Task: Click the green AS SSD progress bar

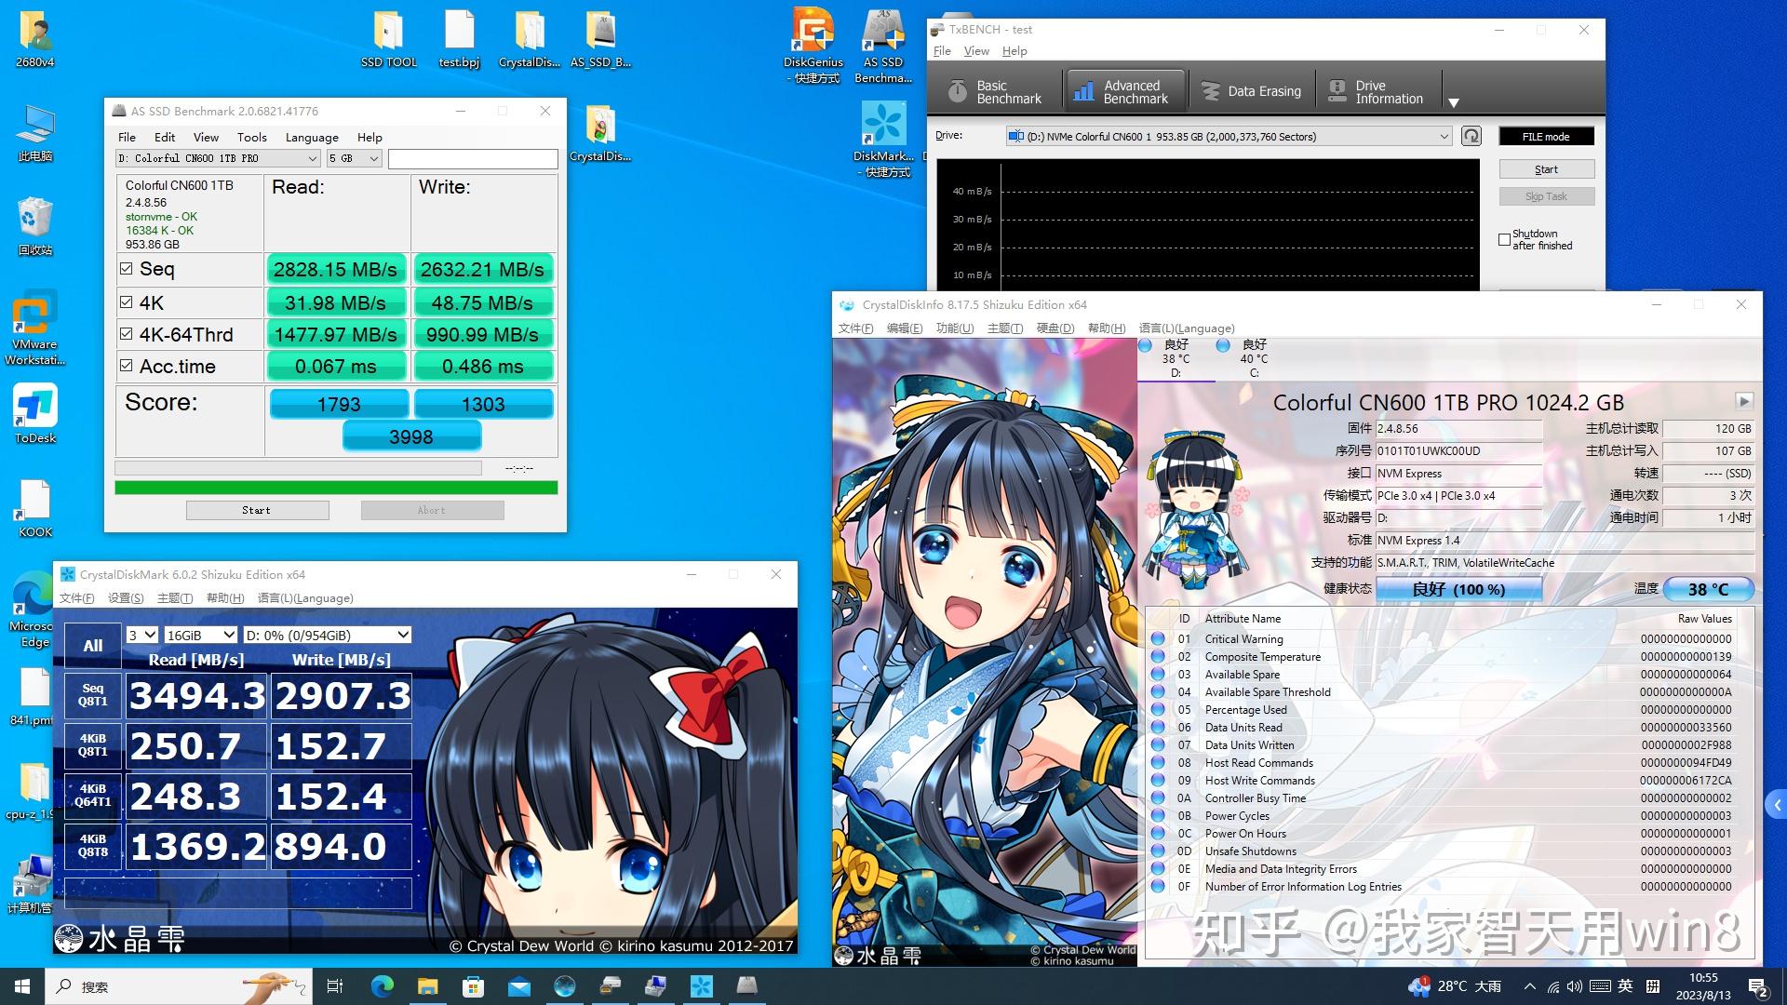Action: point(336,488)
